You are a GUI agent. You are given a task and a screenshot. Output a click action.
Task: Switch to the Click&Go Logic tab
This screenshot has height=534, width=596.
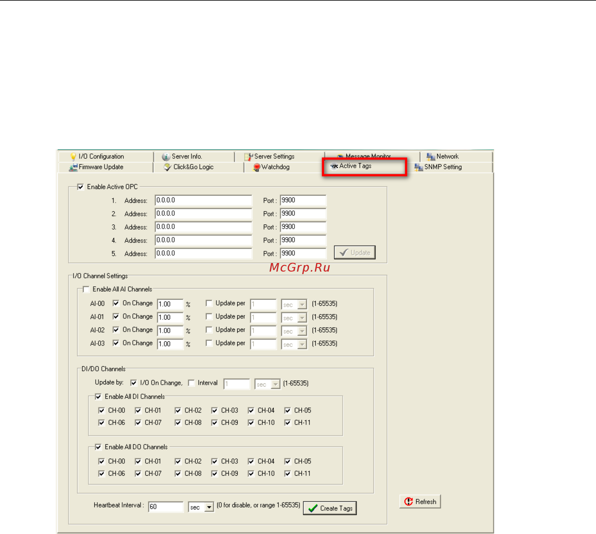199,167
